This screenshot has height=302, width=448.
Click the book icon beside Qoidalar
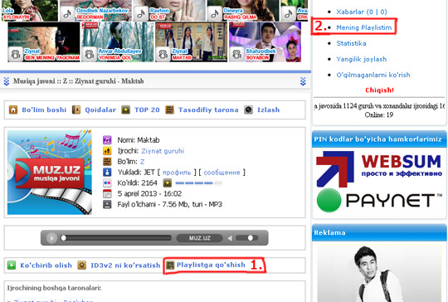click(x=76, y=110)
